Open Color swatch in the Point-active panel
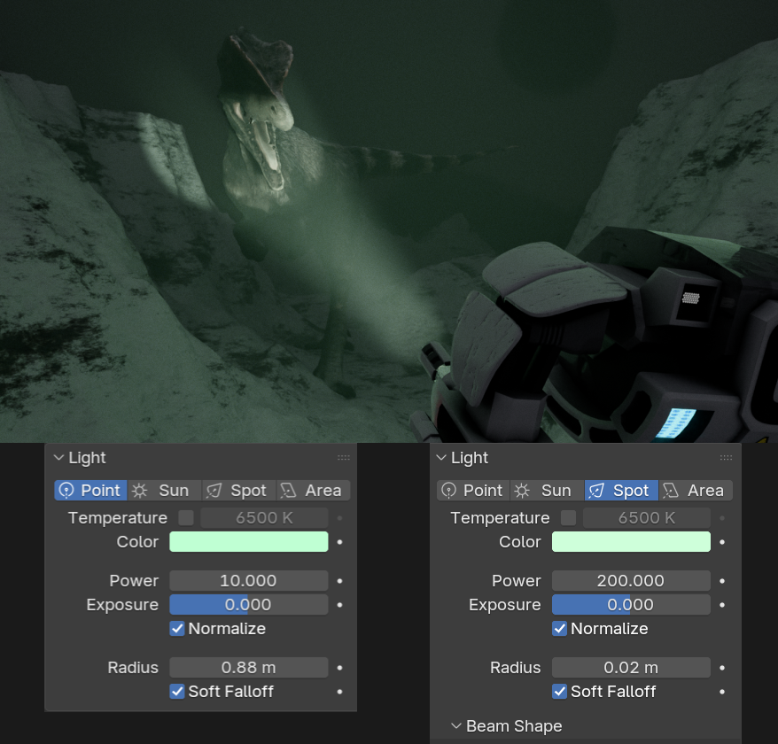The width and height of the screenshot is (778, 744). tap(248, 542)
